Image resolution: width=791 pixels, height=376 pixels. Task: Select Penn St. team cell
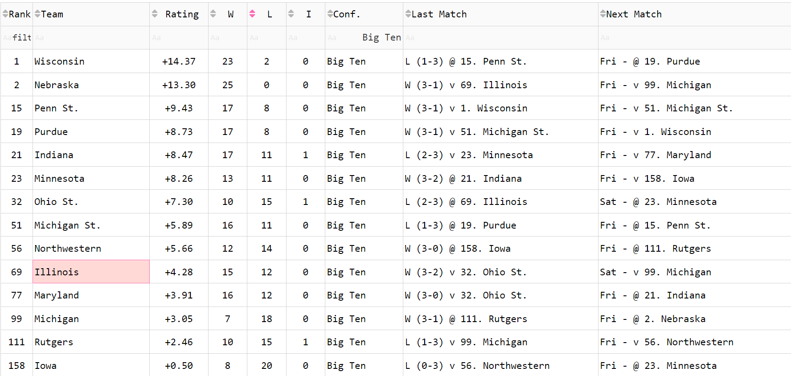91,108
